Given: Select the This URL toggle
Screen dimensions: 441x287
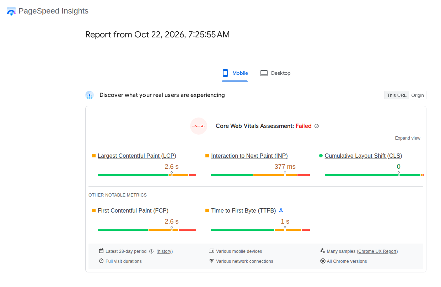Looking at the screenshot, I should [x=397, y=95].
